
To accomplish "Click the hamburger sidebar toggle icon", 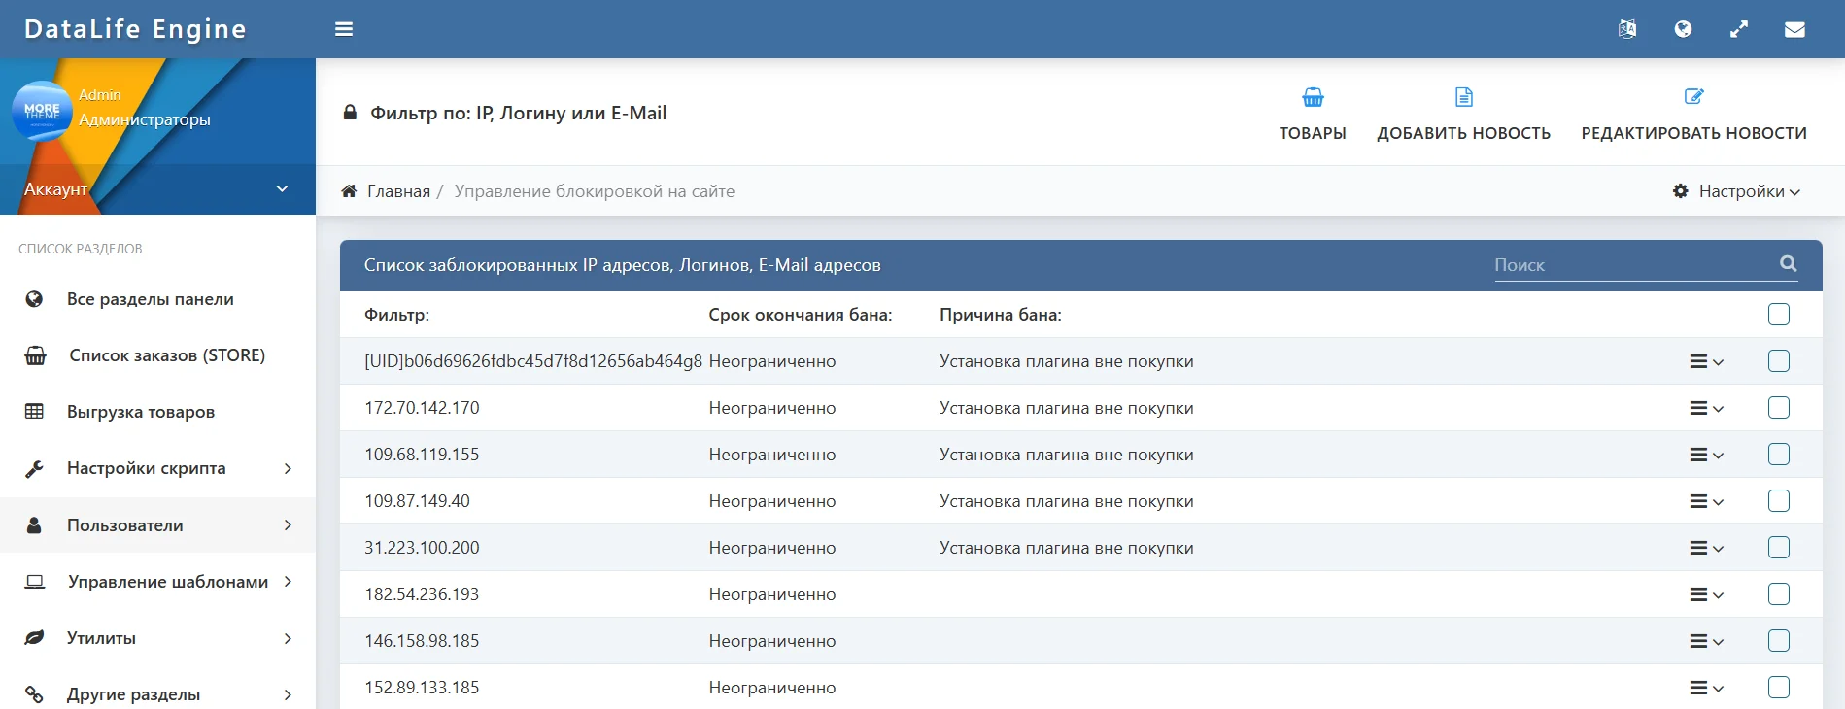I will point(344,29).
